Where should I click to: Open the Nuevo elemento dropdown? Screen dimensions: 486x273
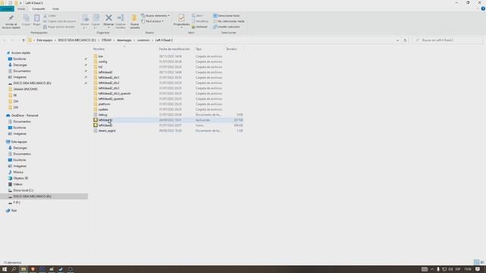(155, 15)
